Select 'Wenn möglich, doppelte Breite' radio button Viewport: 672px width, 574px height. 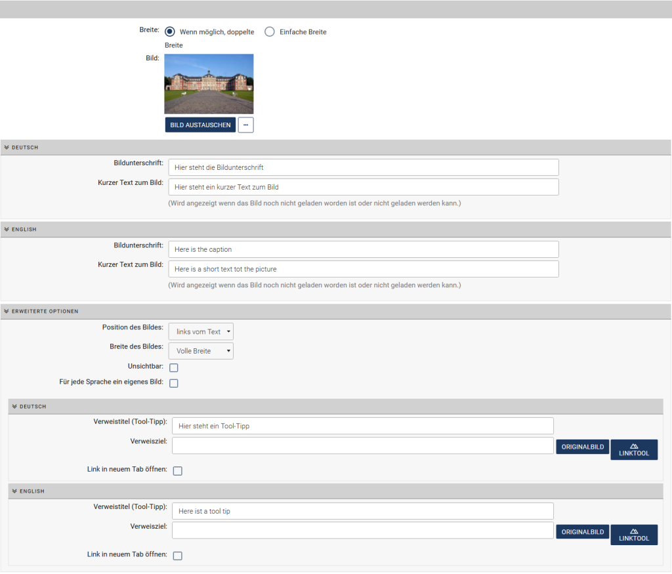[x=170, y=31]
